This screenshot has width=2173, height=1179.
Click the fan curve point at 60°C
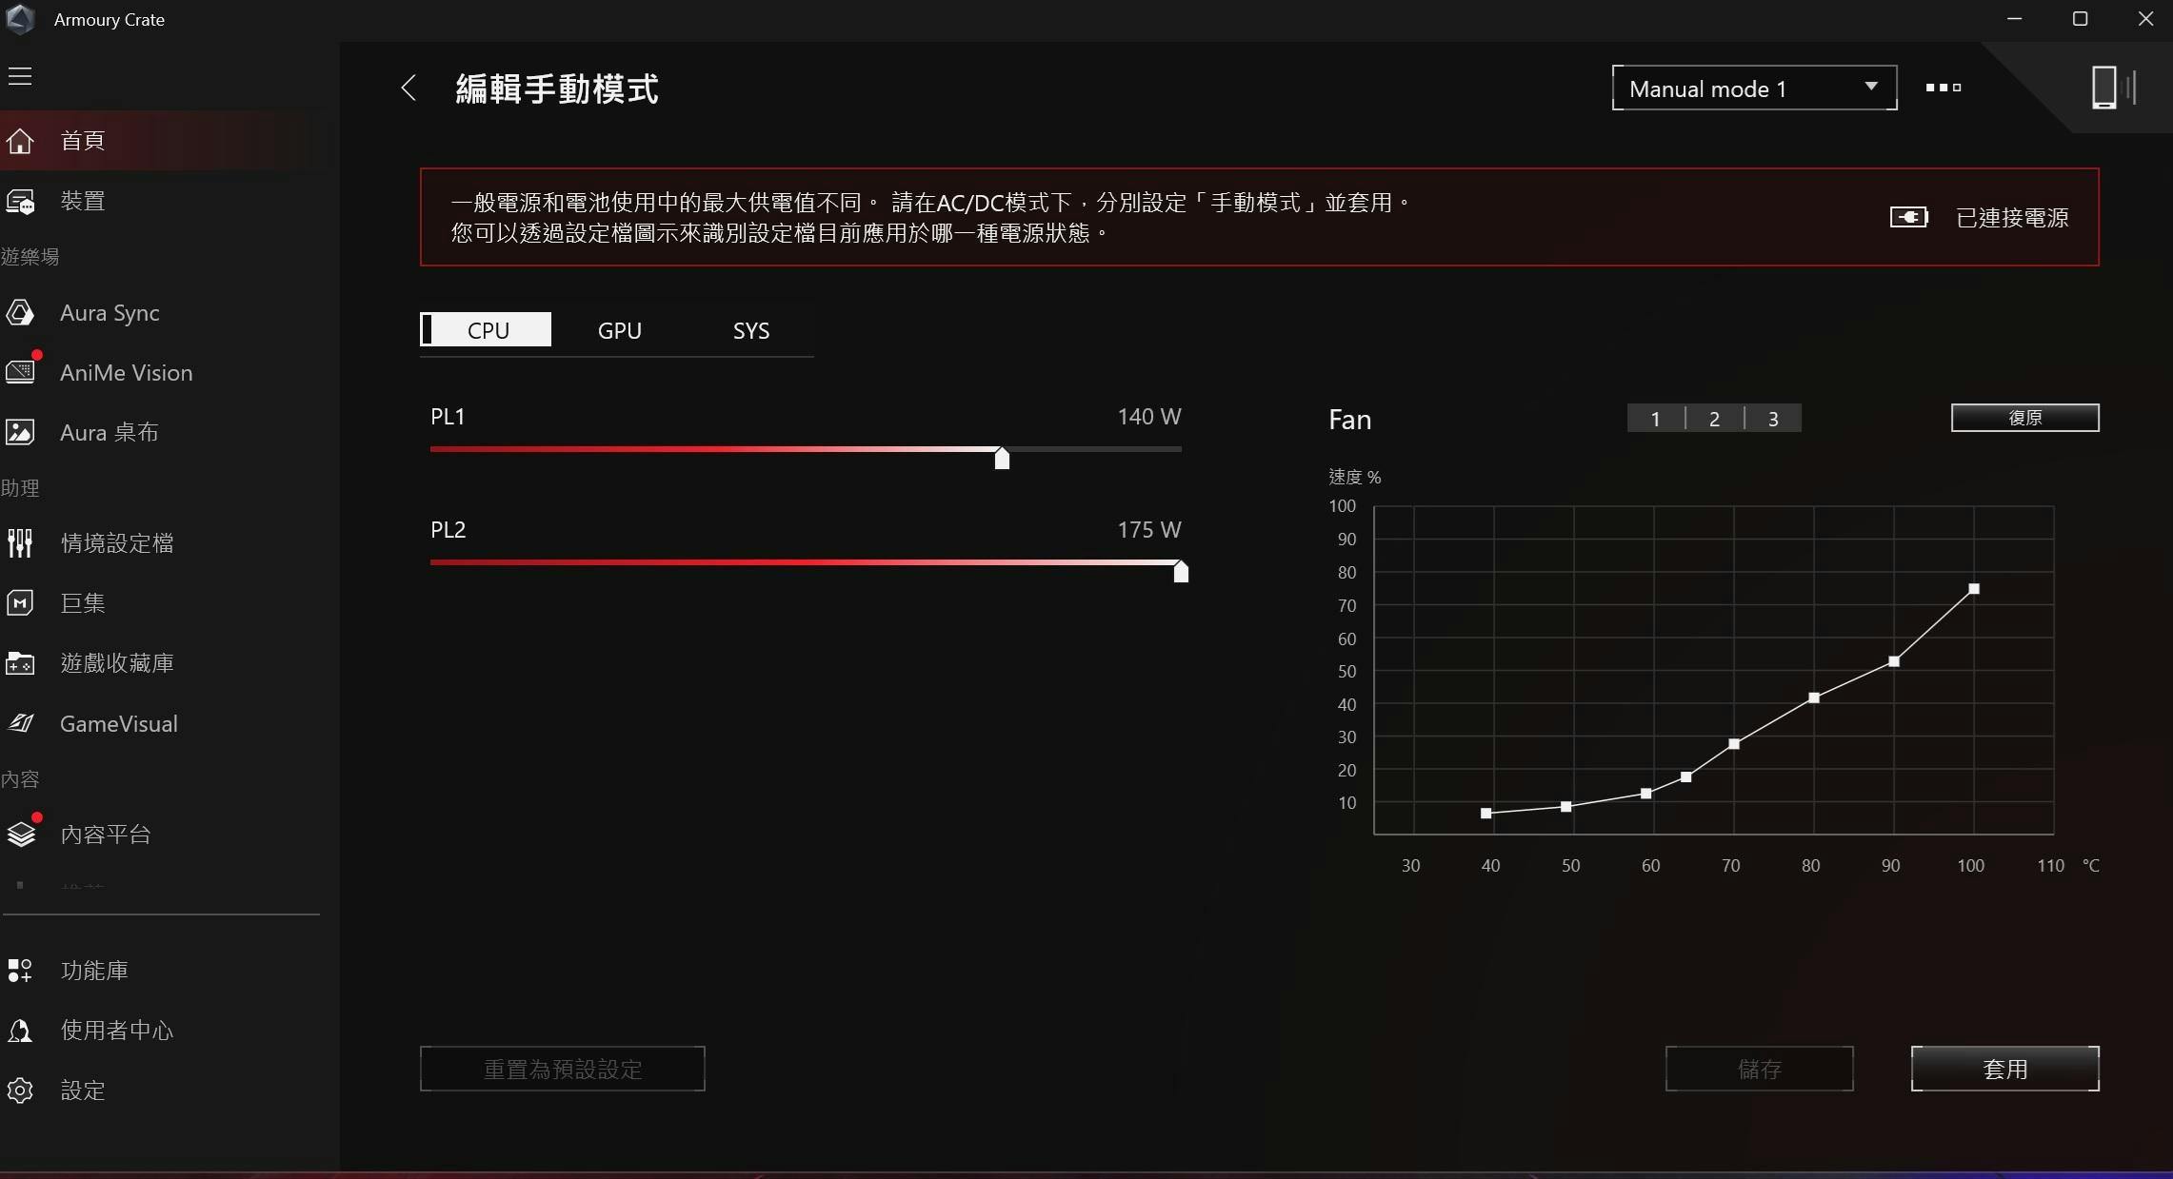pyautogui.click(x=1646, y=794)
